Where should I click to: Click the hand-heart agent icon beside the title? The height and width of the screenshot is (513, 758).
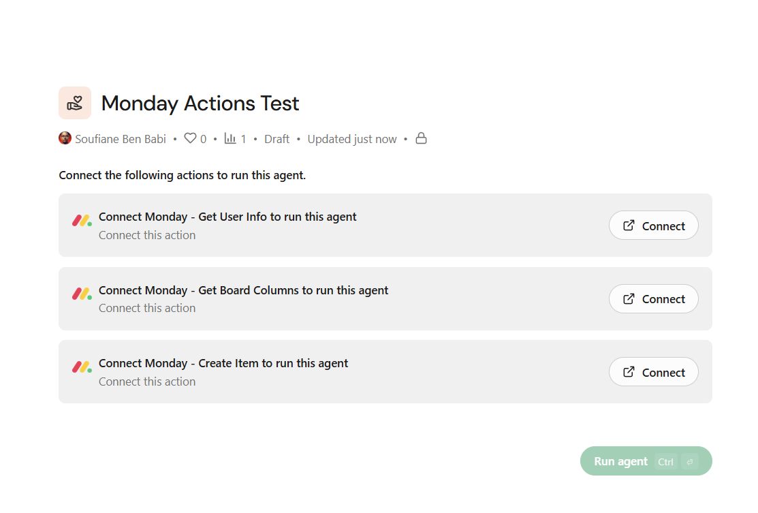click(x=75, y=103)
